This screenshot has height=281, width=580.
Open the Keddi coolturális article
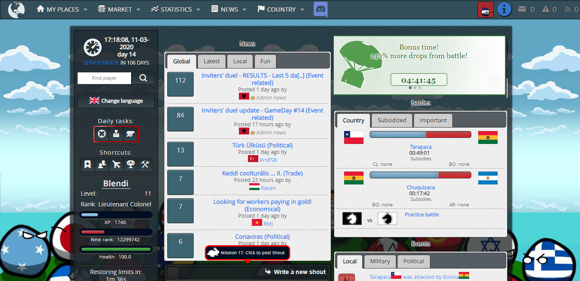click(x=262, y=173)
